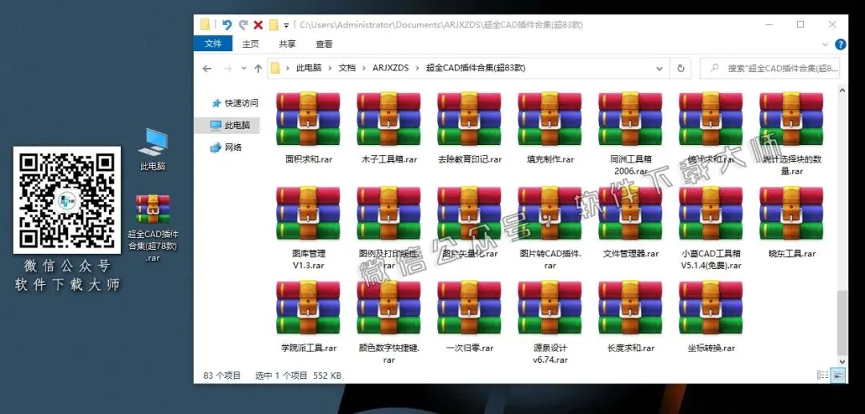Open the 查看 ribbon tab
Image resolution: width=865 pixels, height=414 pixels.
(324, 44)
